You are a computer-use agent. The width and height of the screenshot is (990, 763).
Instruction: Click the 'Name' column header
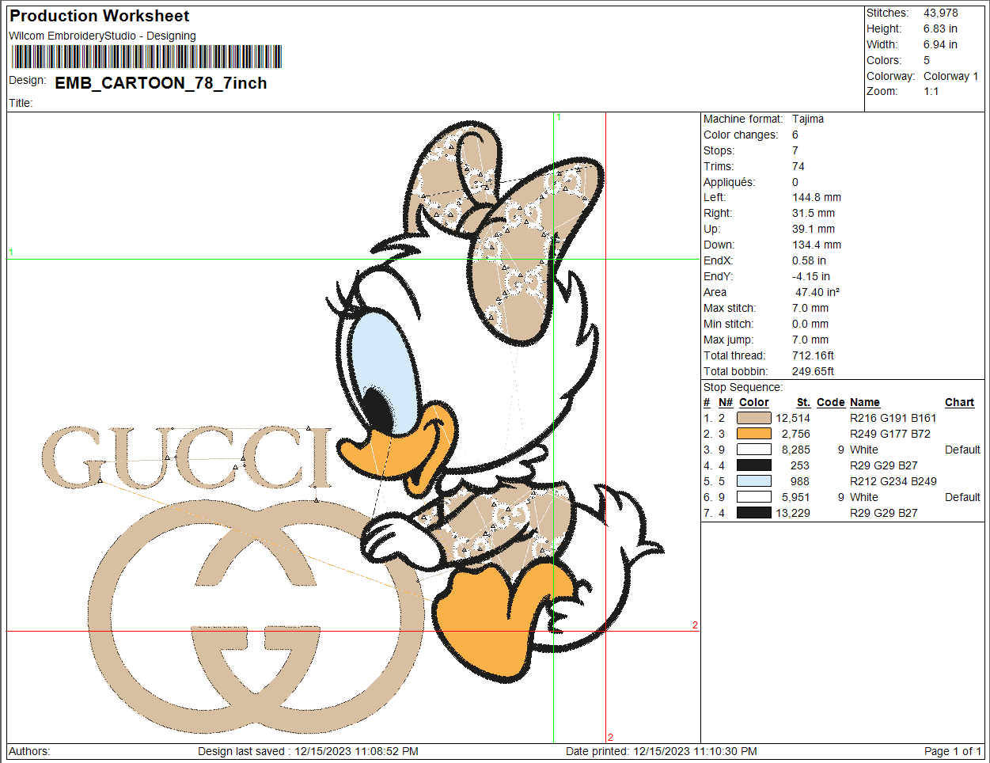[865, 402]
